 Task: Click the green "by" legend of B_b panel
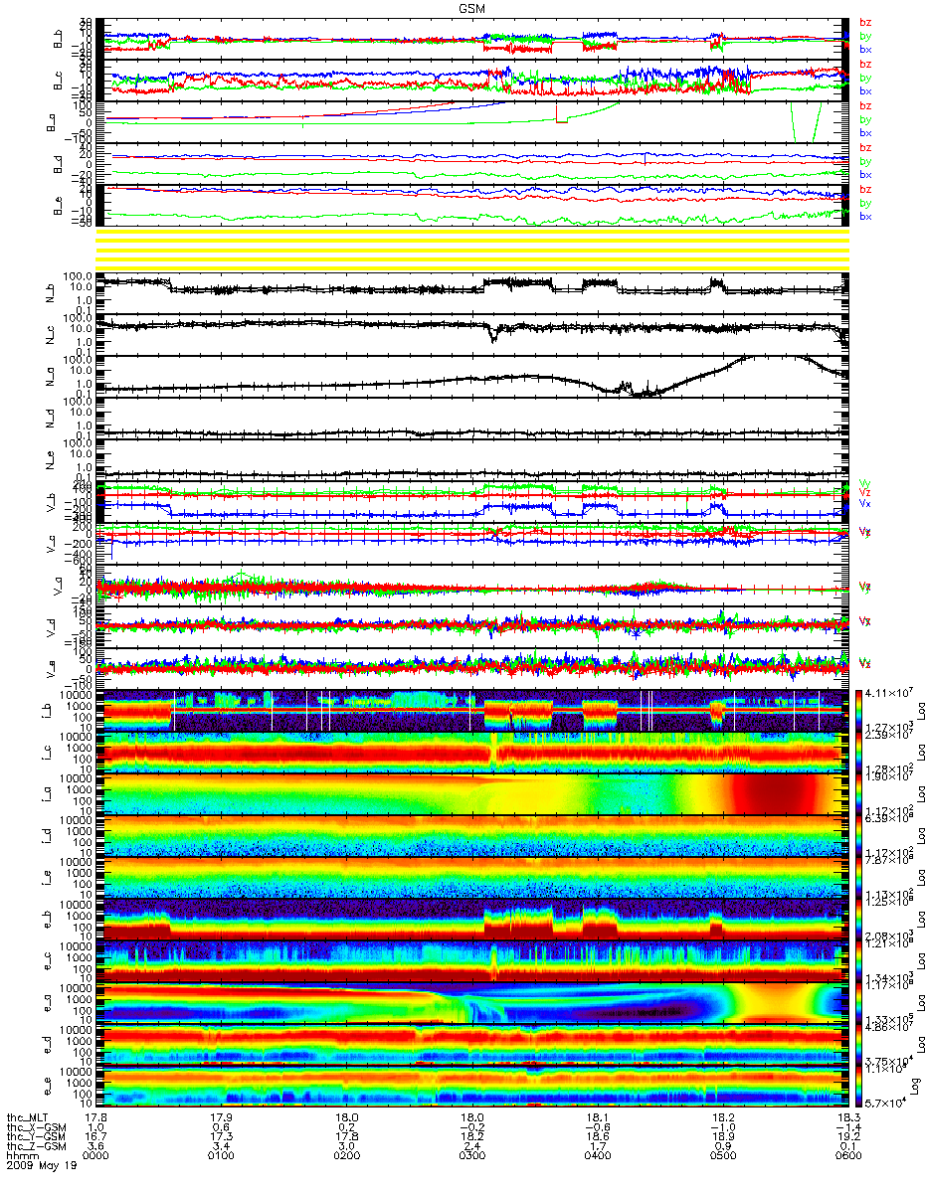pos(864,36)
